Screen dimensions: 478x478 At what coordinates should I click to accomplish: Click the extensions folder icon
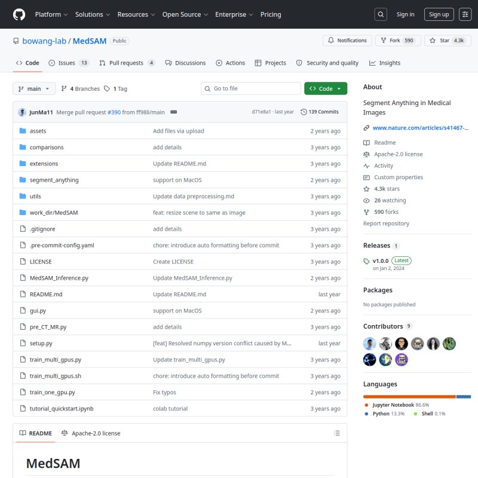click(x=23, y=163)
